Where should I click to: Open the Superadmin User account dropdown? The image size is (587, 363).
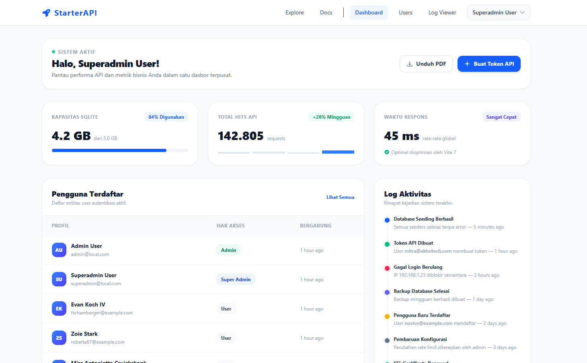499,12
